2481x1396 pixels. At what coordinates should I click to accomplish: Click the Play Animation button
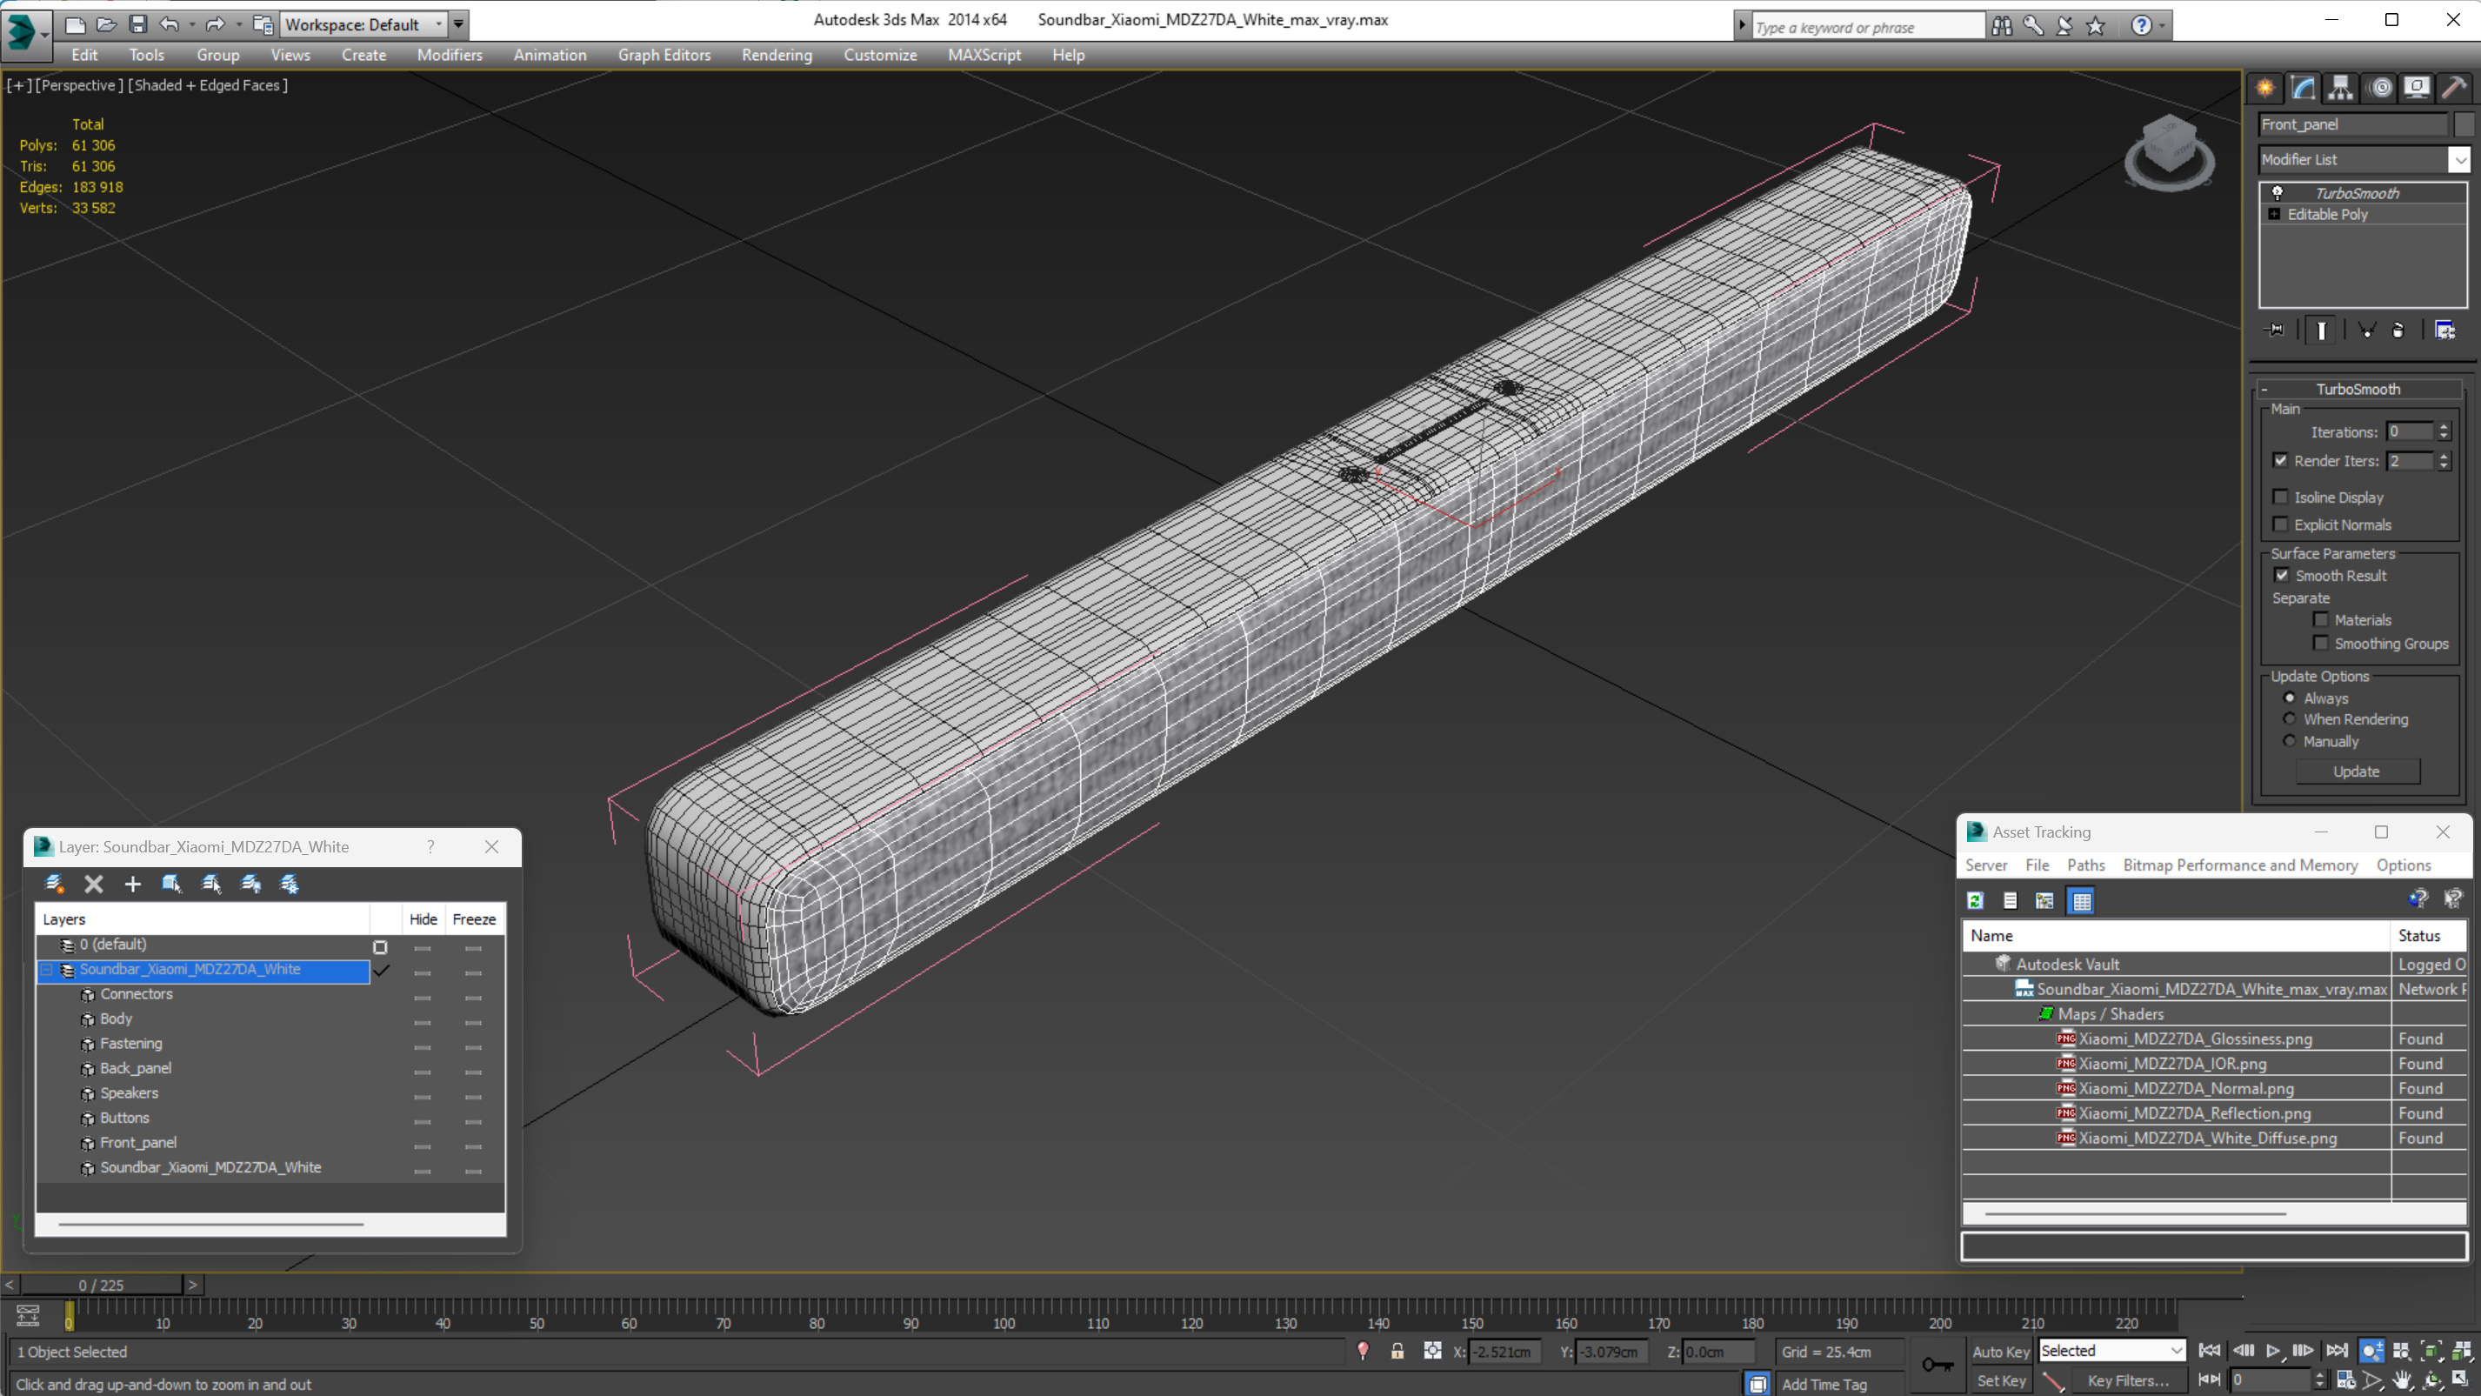click(x=2273, y=1351)
